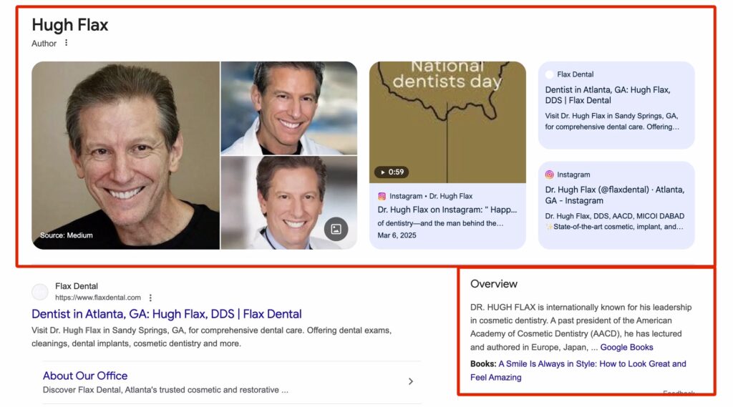The width and height of the screenshot is (733, 407).
Task: Open Flax Dental card titled Dentist in Atlanta
Action: [608, 95]
